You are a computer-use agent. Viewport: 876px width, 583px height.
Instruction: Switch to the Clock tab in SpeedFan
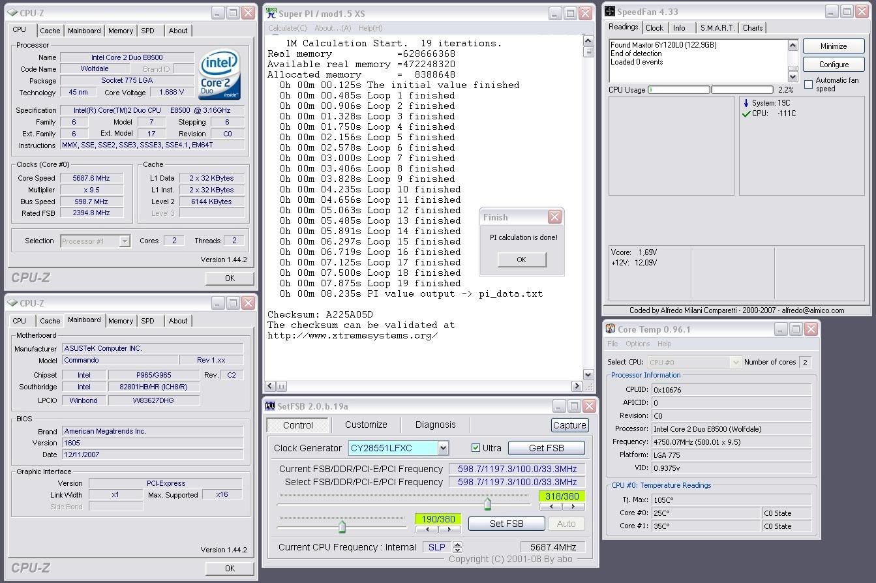point(654,28)
